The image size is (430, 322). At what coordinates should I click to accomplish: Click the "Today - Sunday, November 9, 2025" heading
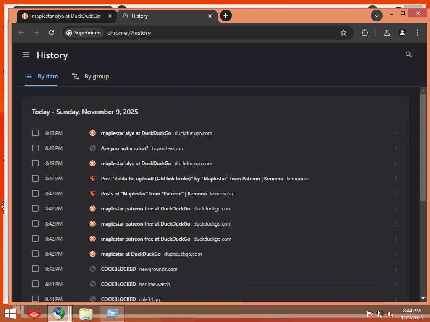coord(85,112)
